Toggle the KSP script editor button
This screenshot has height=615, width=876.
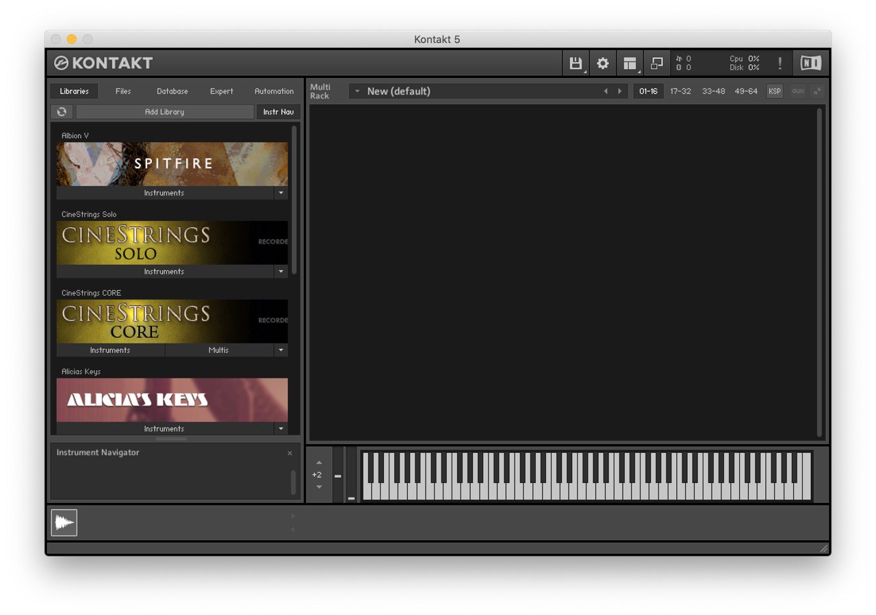[x=775, y=91]
